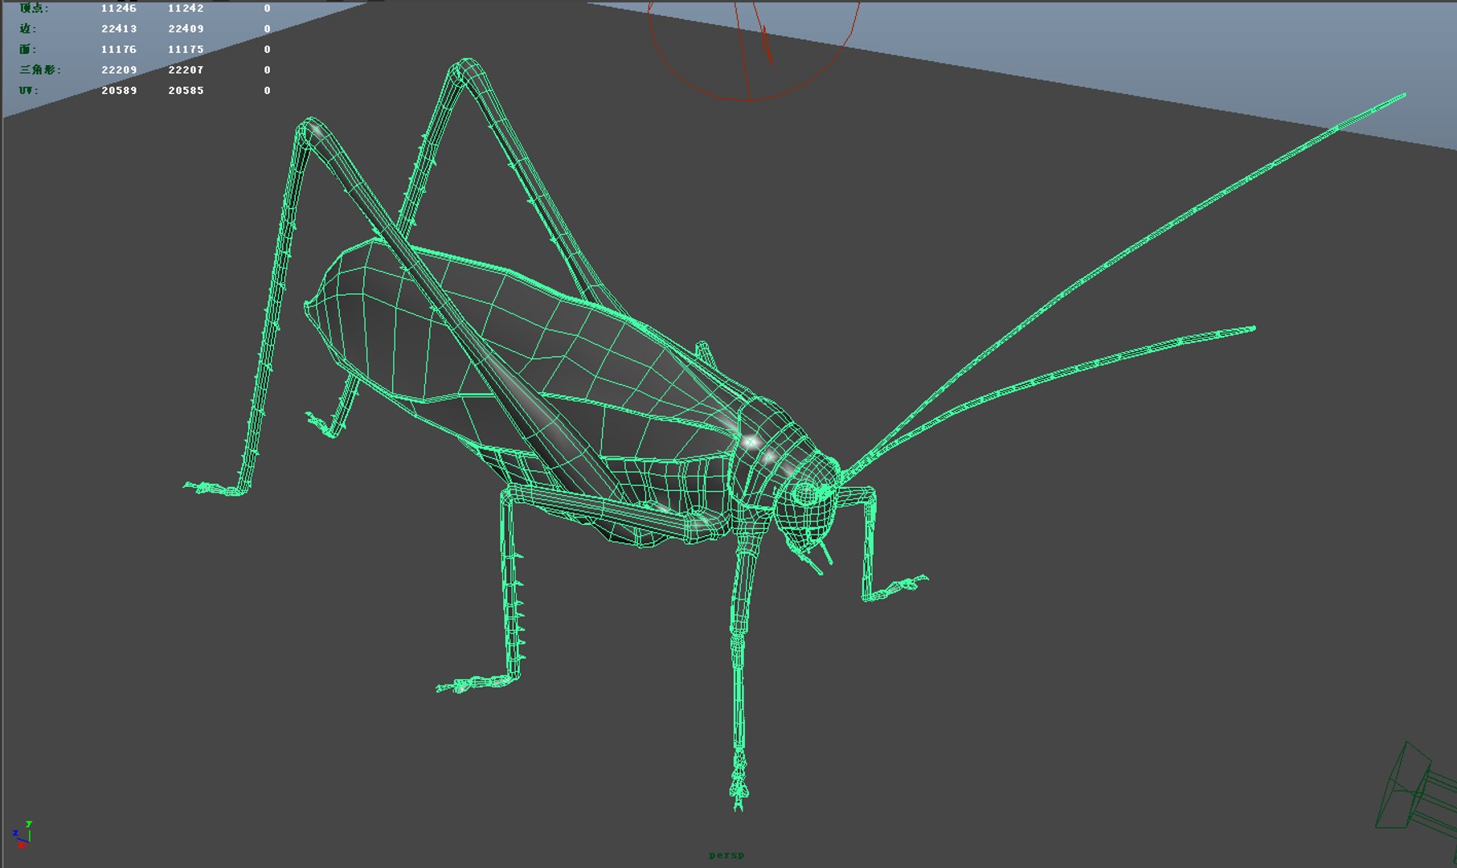Screen dimensions: 1457x868
Task: Click the 0 value in the 边 row
Action: (x=268, y=29)
